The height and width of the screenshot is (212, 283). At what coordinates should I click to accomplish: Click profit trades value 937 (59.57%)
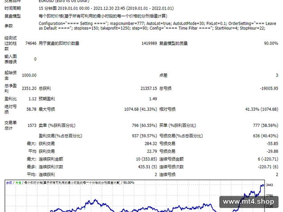[145, 136]
